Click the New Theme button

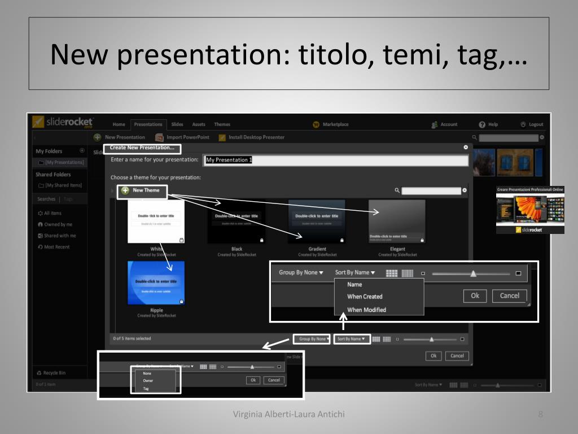142,191
